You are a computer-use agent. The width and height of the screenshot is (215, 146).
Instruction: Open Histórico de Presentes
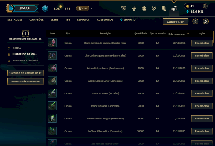coord(25,82)
